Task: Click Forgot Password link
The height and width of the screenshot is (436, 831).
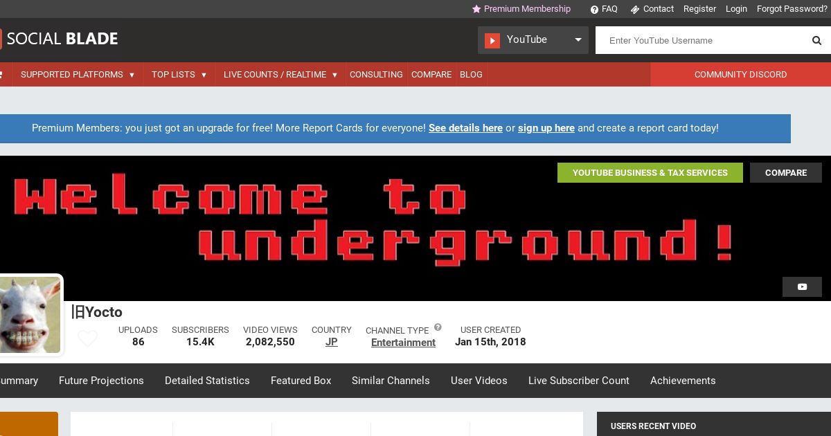Action: tap(792, 9)
